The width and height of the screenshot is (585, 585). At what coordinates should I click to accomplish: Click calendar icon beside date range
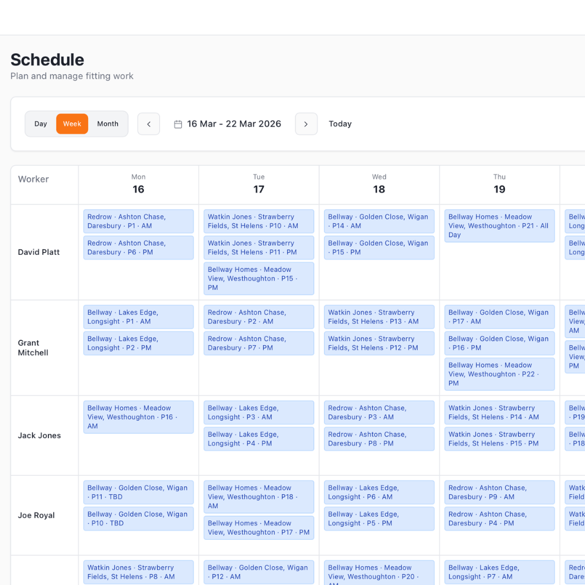tap(178, 124)
